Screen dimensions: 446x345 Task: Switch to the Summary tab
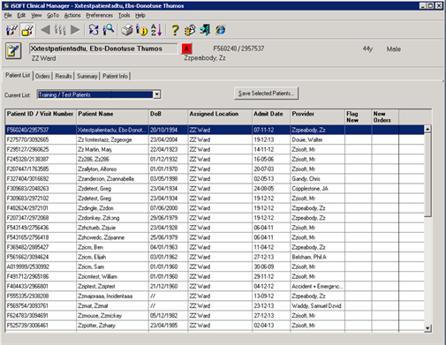click(x=87, y=76)
